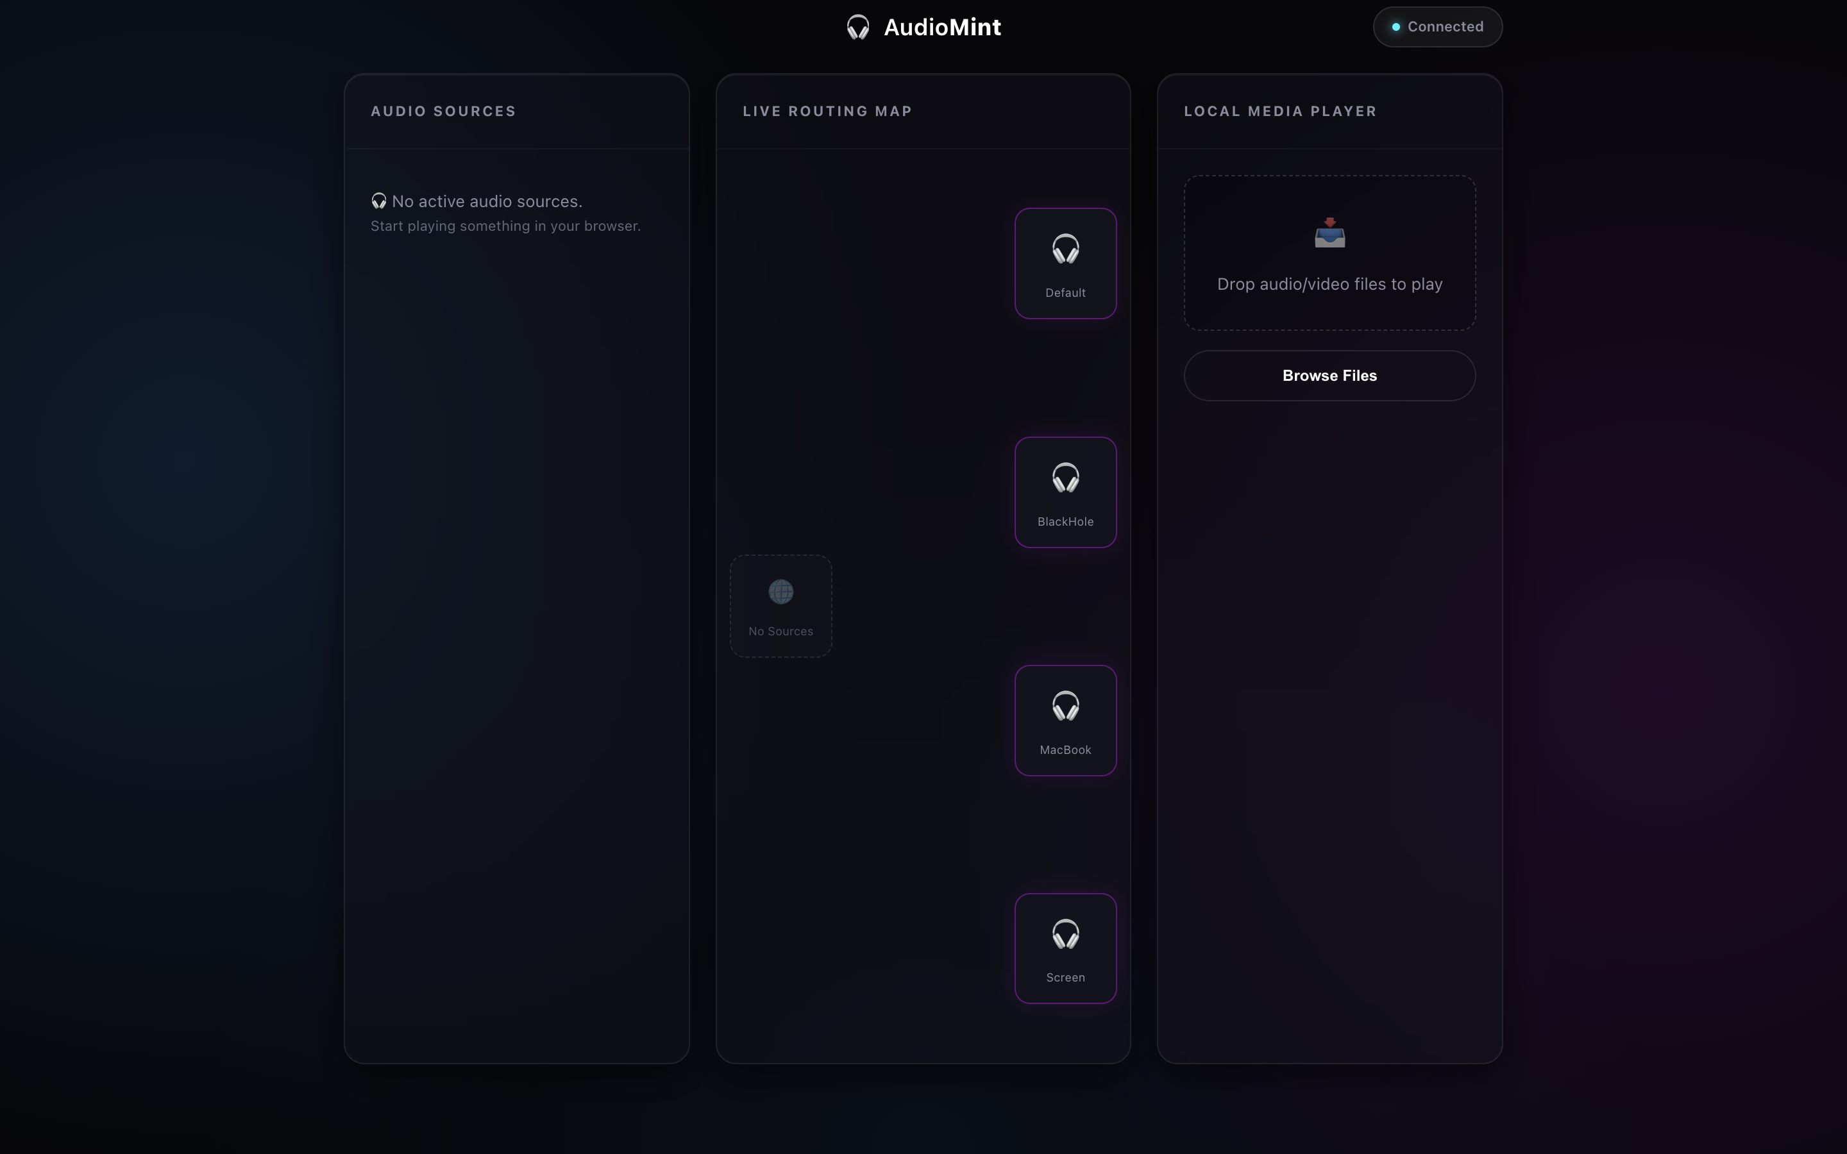Click 'Start playing something in your browser.' text
1847x1154 pixels.
click(x=505, y=226)
